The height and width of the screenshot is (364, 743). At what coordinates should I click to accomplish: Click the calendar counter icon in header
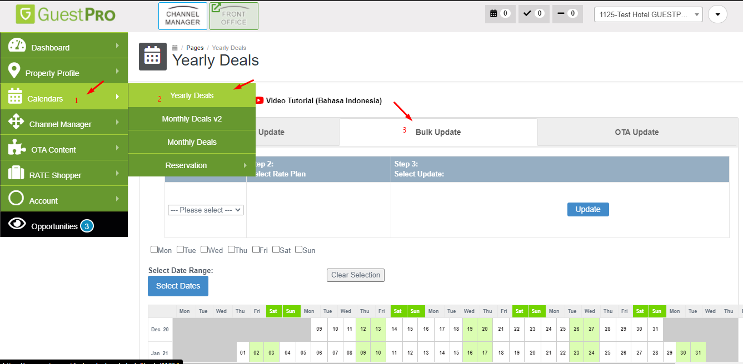pos(493,13)
